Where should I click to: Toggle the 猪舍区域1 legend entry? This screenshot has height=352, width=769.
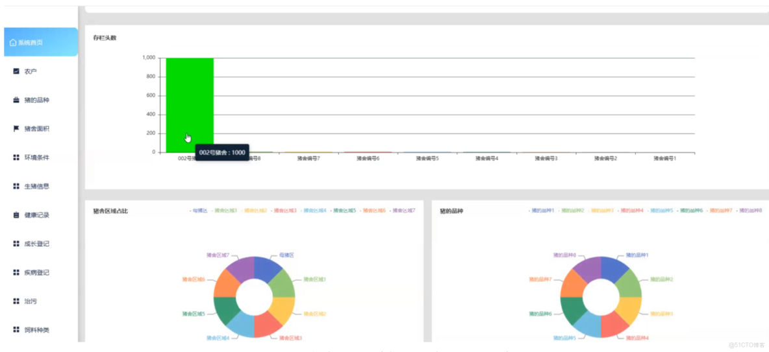(225, 211)
